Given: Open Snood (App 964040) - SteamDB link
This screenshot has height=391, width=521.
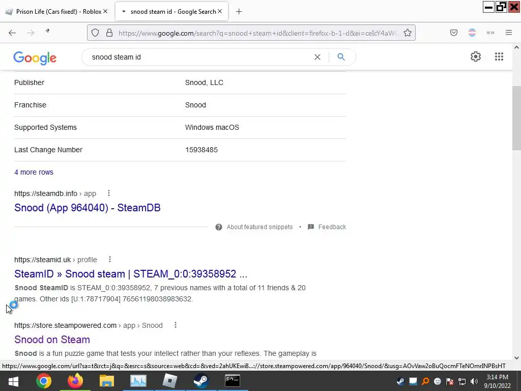Looking at the screenshot, I should [88, 208].
